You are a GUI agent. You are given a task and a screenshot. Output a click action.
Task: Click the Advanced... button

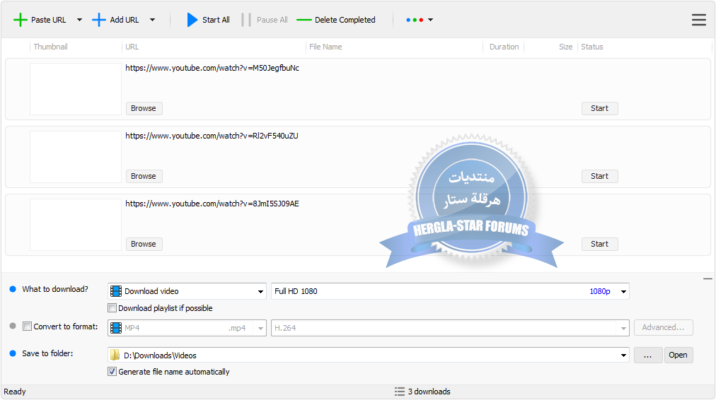[x=663, y=327]
